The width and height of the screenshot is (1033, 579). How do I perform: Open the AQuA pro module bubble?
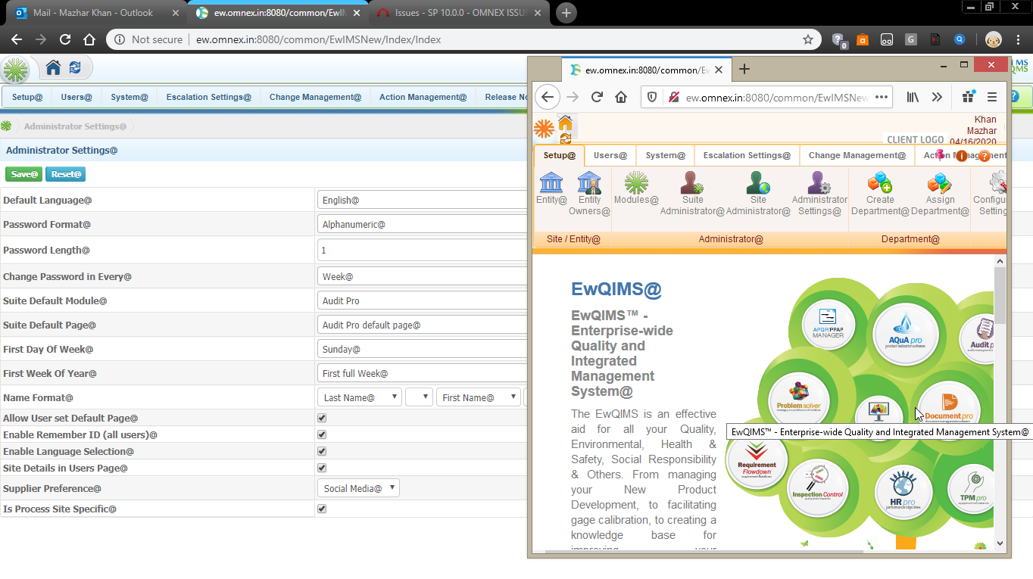905,335
